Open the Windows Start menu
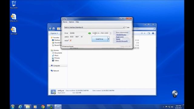 point(13,107)
